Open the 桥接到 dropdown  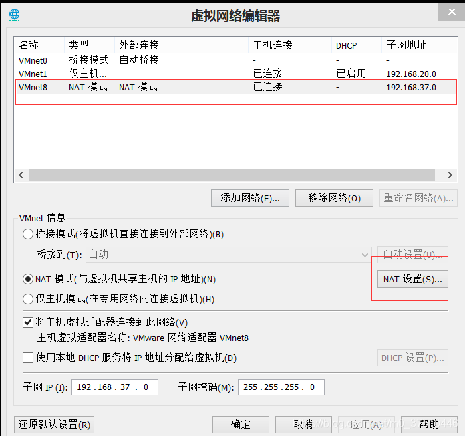pos(228,255)
